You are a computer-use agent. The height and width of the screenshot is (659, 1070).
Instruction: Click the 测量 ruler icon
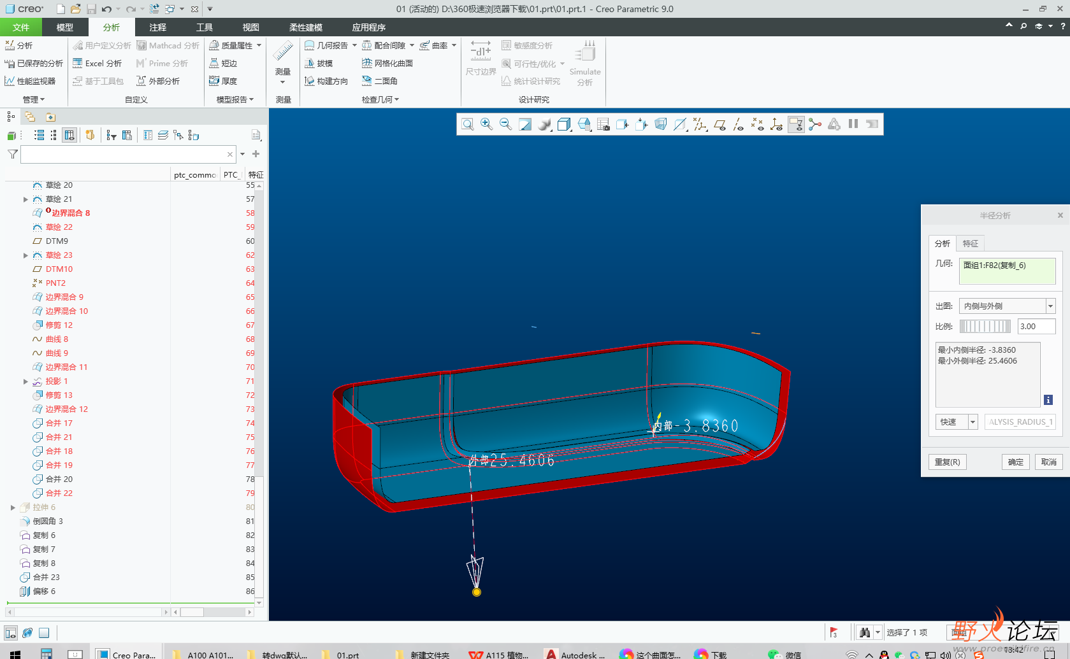[283, 51]
